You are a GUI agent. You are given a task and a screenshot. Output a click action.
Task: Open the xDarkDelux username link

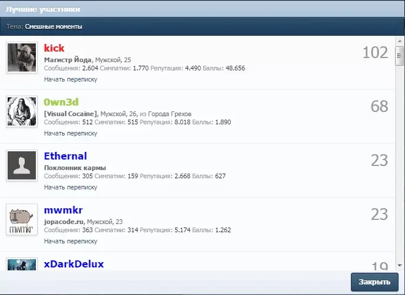pyautogui.click(x=74, y=264)
